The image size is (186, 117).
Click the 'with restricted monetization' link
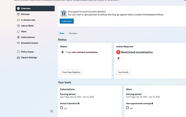pyautogui.click(x=85, y=52)
